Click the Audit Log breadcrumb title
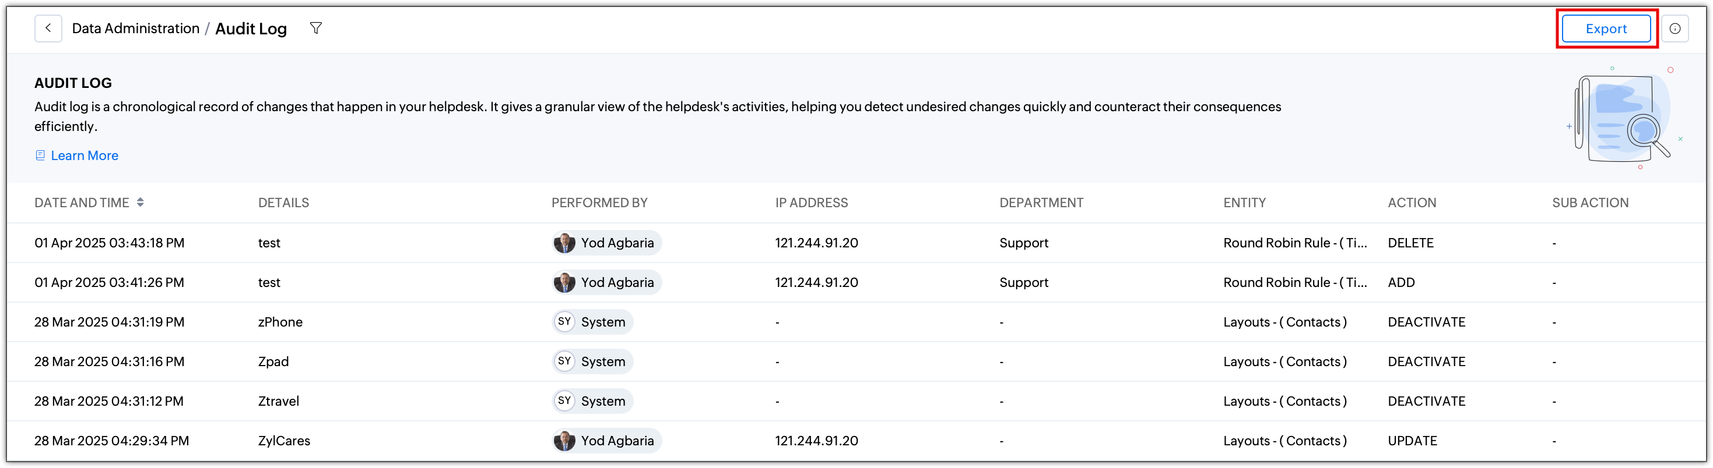The height and width of the screenshot is (468, 1713). [251, 29]
